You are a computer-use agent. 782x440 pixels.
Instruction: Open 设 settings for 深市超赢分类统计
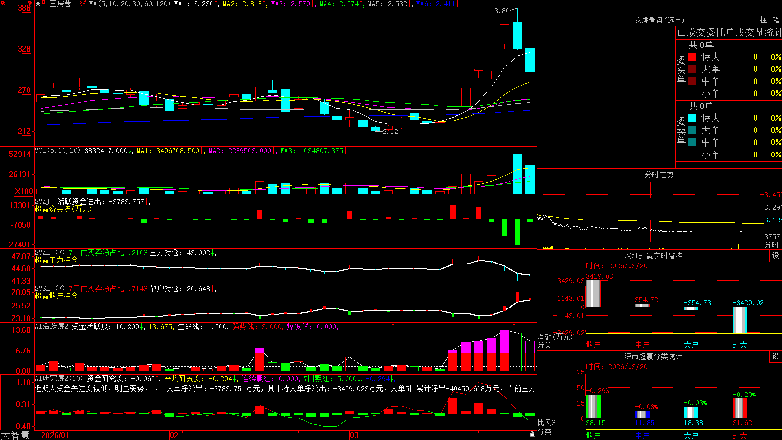pyautogui.click(x=776, y=356)
